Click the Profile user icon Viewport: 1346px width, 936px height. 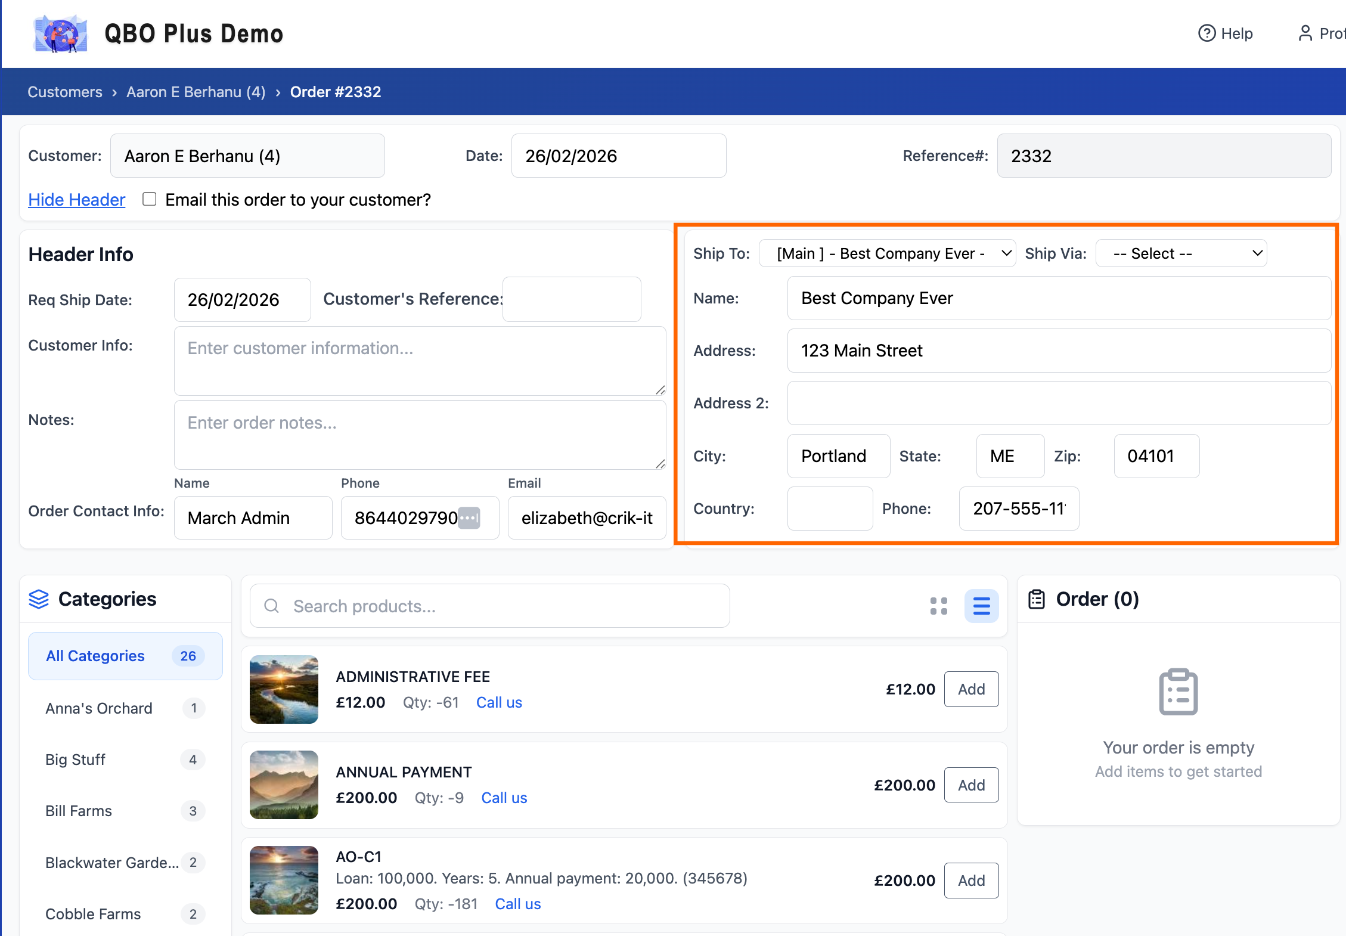point(1305,33)
